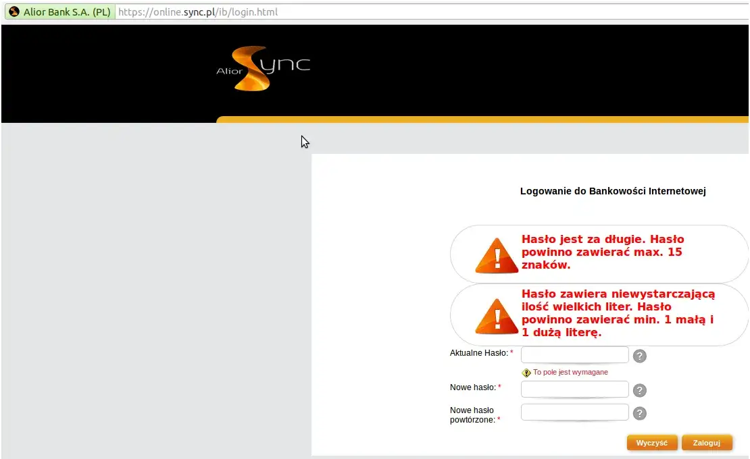Click the 'Hasło zawiera niewystarczającą' error message
Viewport: 750px width, 459px height.
618,313
